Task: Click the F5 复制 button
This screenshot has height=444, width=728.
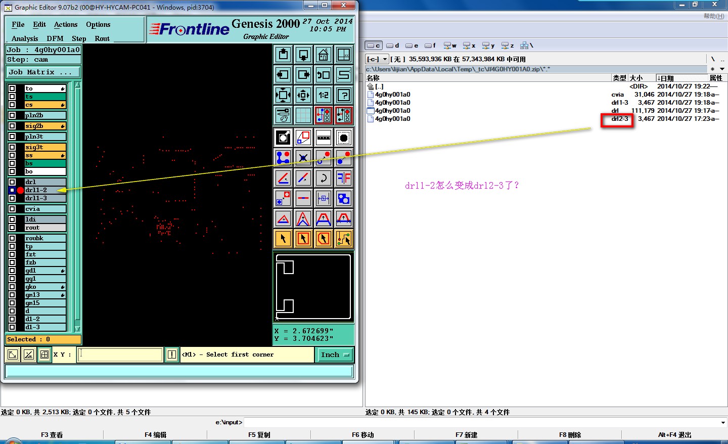Action: (x=259, y=435)
